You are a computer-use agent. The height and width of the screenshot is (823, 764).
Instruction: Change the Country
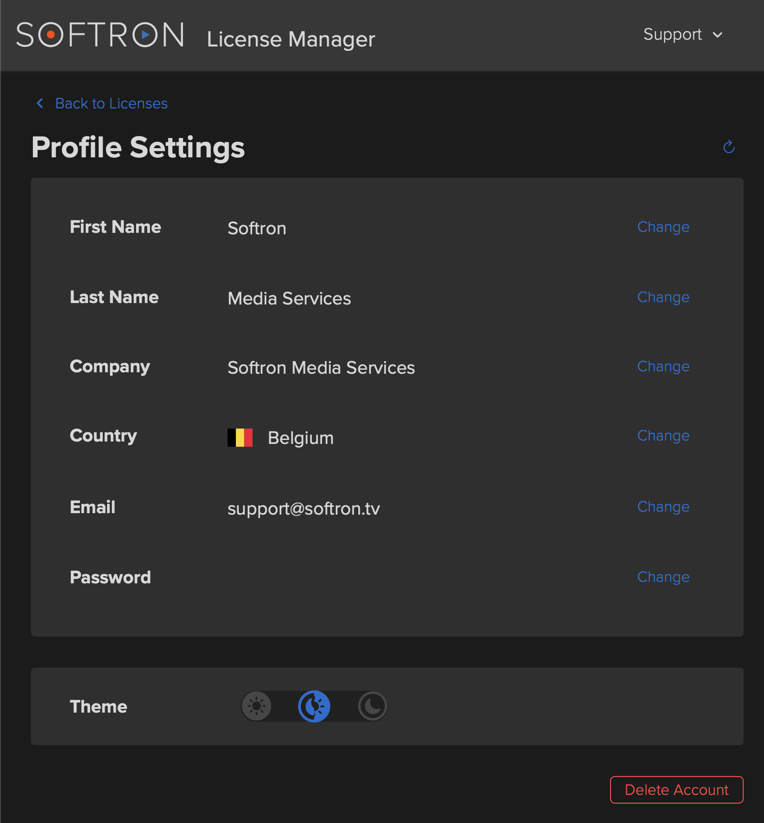tap(663, 436)
